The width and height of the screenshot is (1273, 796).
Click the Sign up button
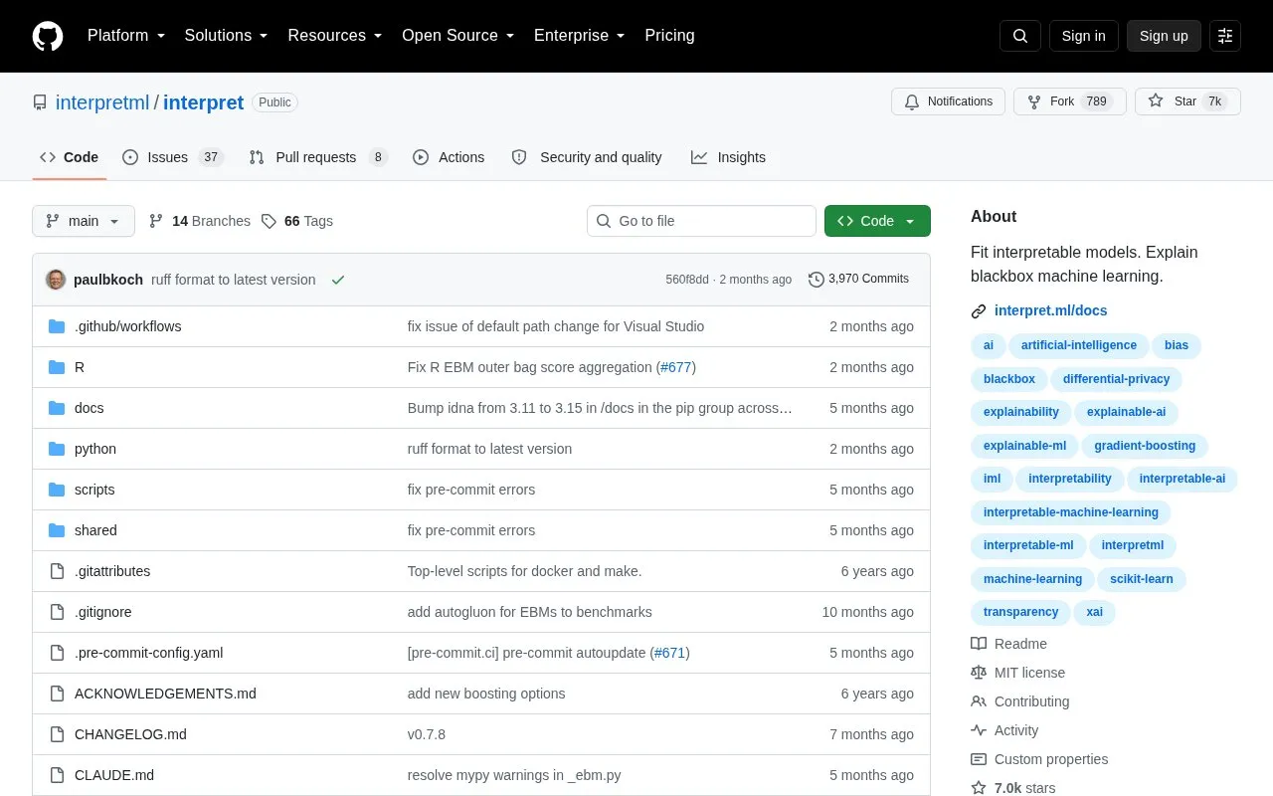(x=1164, y=36)
